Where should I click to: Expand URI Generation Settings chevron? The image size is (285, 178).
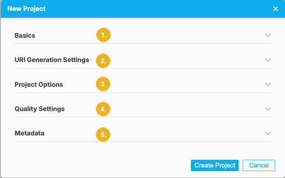tap(268, 60)
